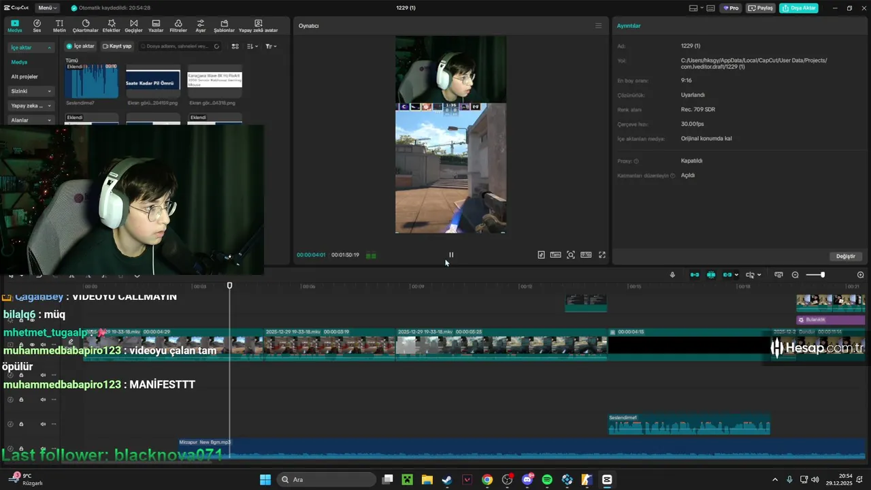871x490 pixels.
Task: Switch to the Metin text tab
Action: pos(59,26)
